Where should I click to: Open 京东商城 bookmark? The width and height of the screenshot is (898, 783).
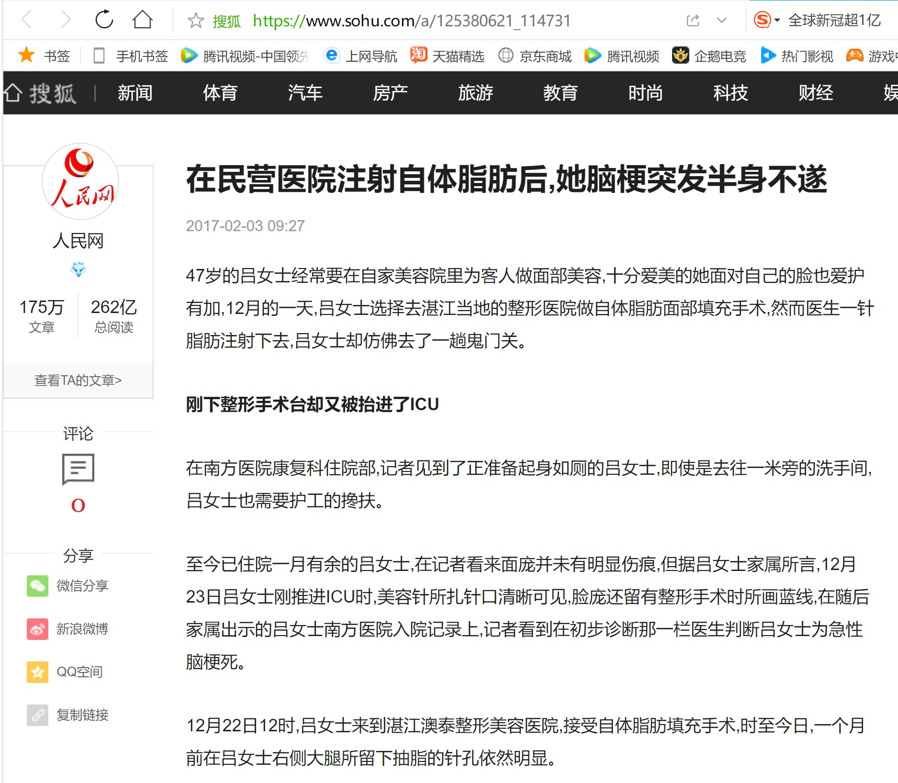[535, 56]
